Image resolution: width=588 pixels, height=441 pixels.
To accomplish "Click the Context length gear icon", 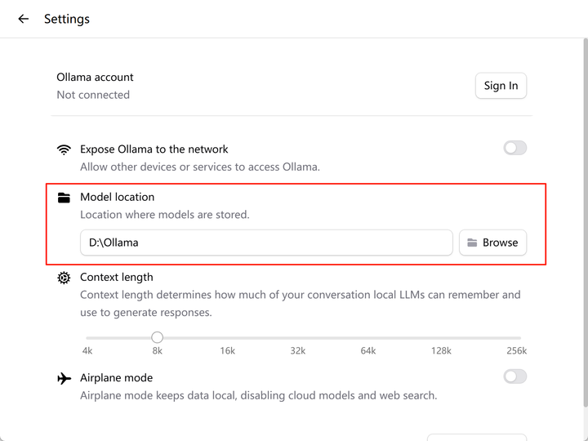I will 64,278.
